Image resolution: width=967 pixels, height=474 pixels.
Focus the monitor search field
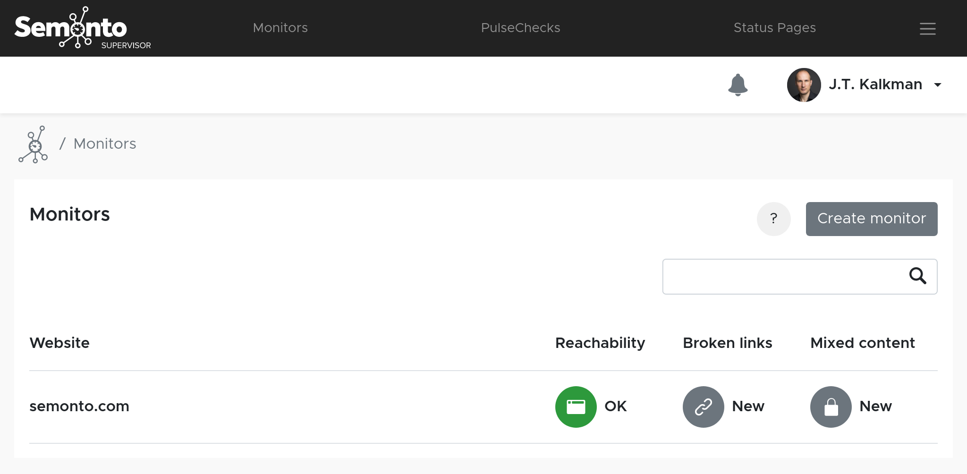[x=784, y=276]
